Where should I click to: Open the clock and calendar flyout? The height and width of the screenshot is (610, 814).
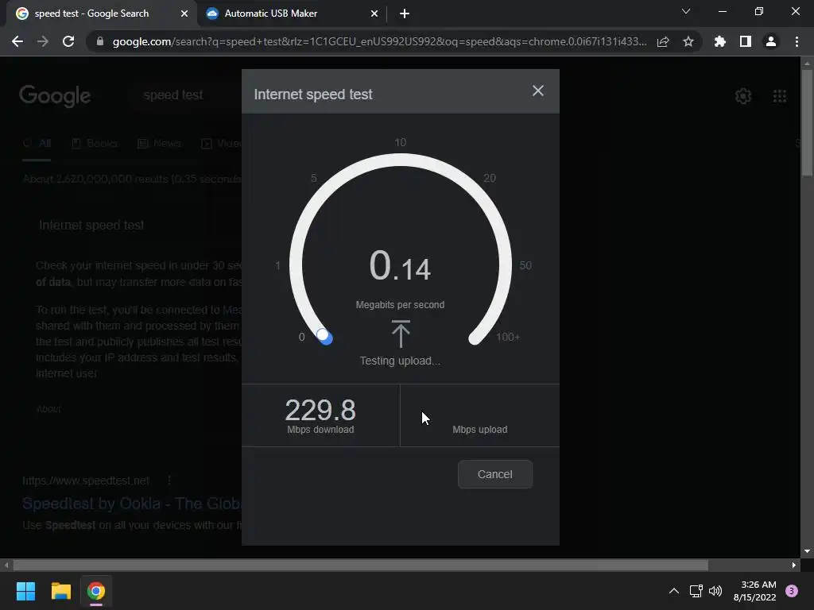pos(754,591)
